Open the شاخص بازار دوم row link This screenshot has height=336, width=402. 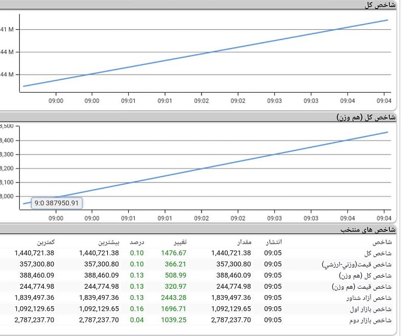point(371,320)
